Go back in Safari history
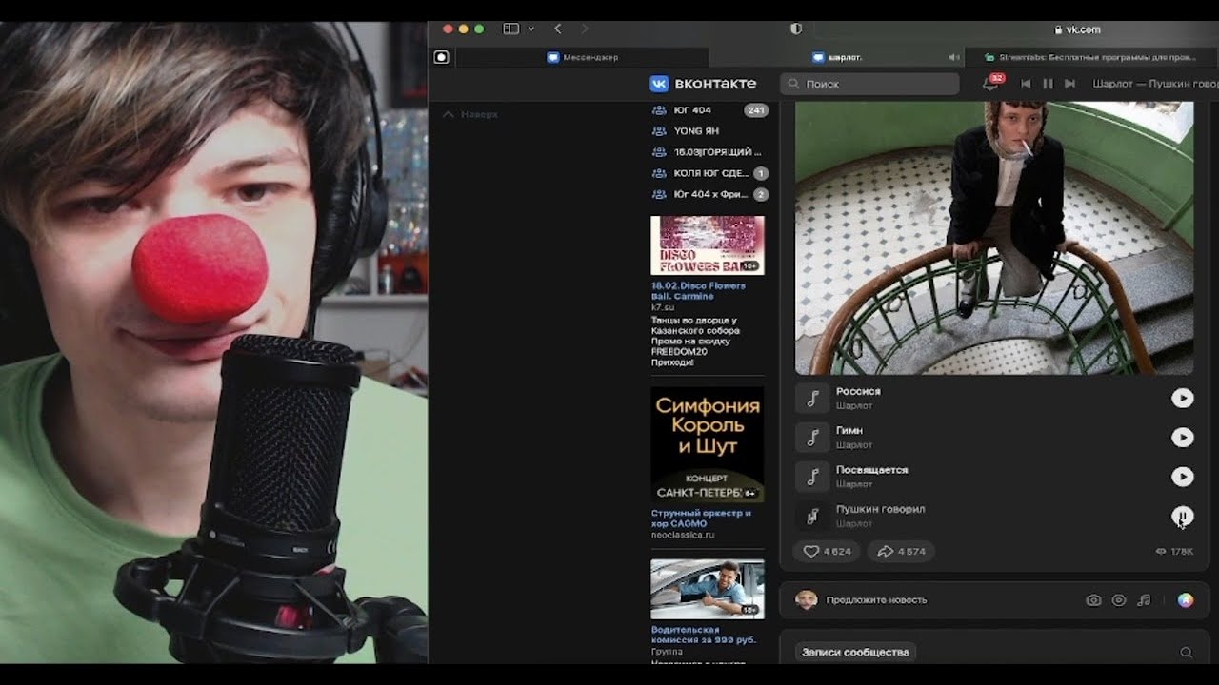 pos(557,29)
